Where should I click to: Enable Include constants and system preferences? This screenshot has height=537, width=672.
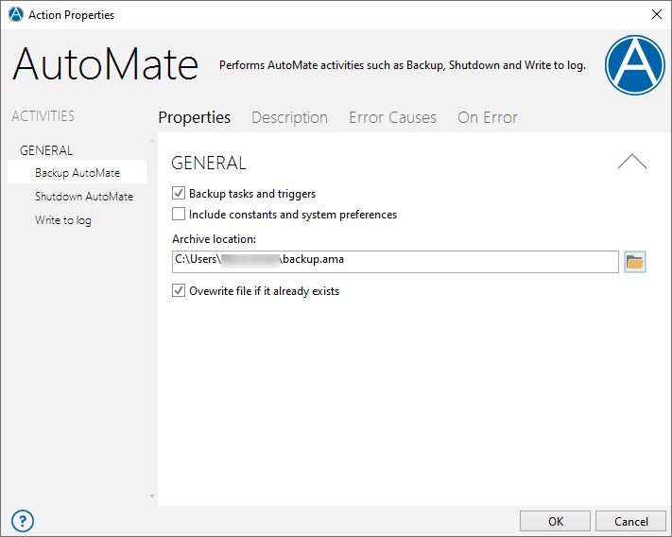[x=179, y=214]
